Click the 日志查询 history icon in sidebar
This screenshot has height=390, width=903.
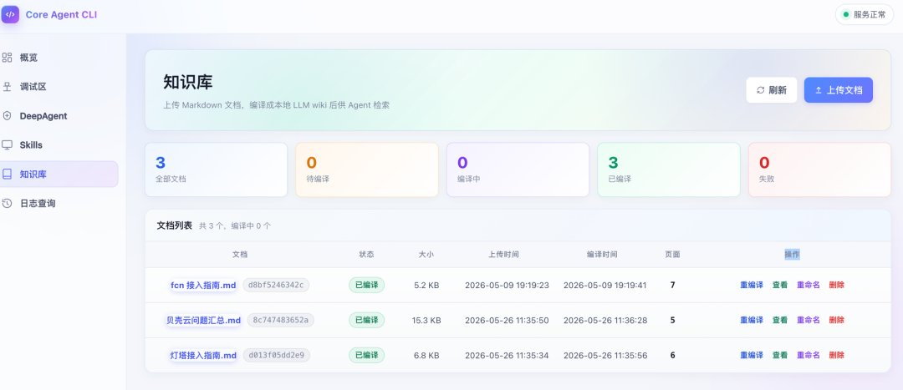coord(7,203)
